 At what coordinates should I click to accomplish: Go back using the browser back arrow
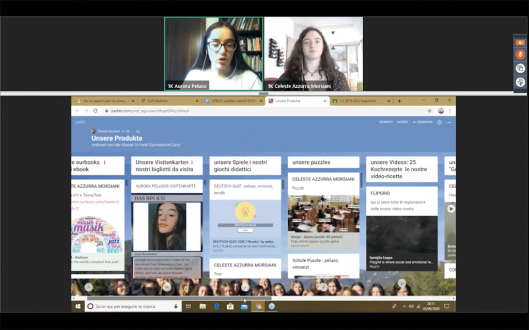[77, 111]
